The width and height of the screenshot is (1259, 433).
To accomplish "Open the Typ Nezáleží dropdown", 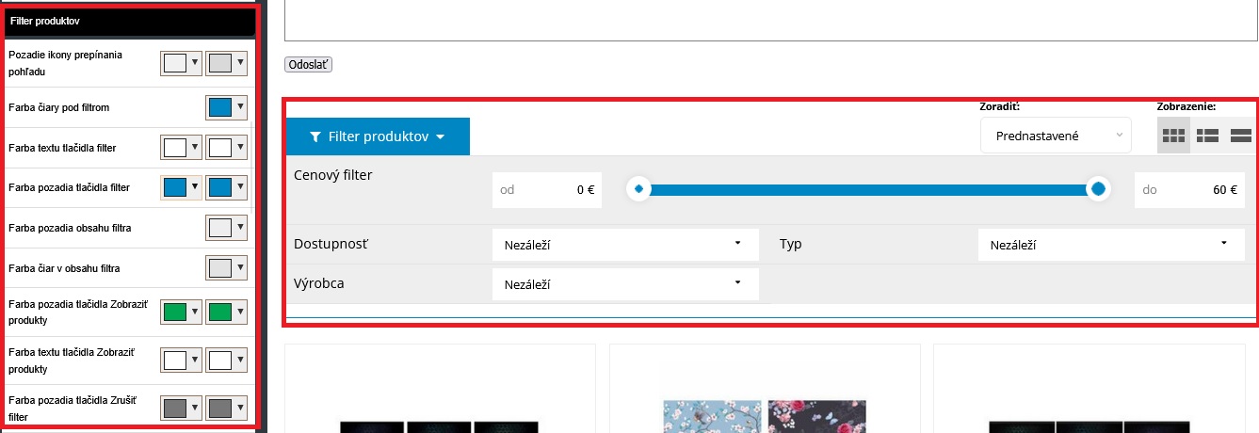I will 1111,245.
